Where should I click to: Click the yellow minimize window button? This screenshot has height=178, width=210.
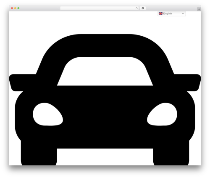click(15, 8)
